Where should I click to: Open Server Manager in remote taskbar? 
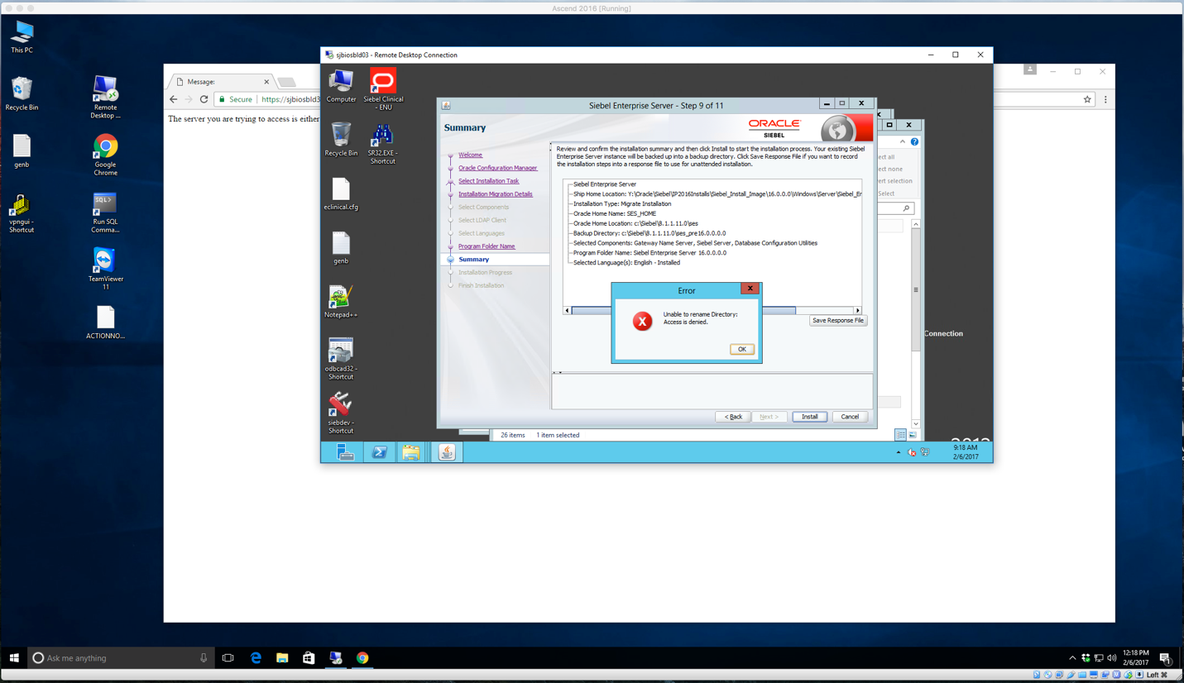click(346, 452)
